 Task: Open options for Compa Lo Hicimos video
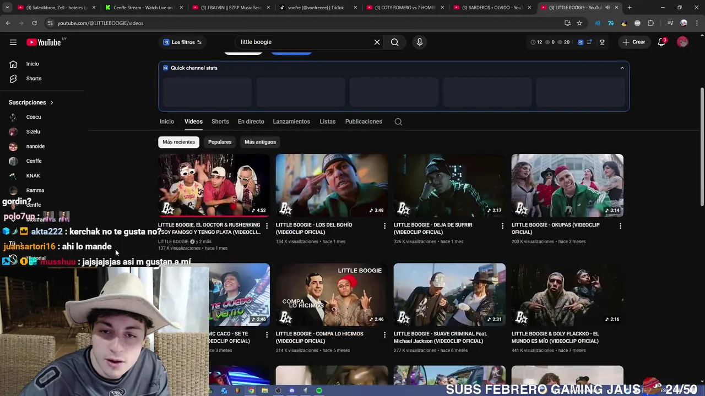point(384,335)
